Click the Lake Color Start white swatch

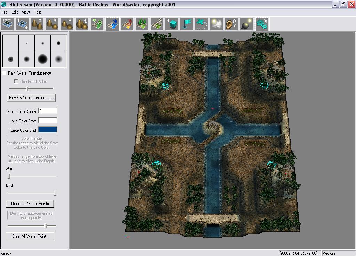point(47,120)
